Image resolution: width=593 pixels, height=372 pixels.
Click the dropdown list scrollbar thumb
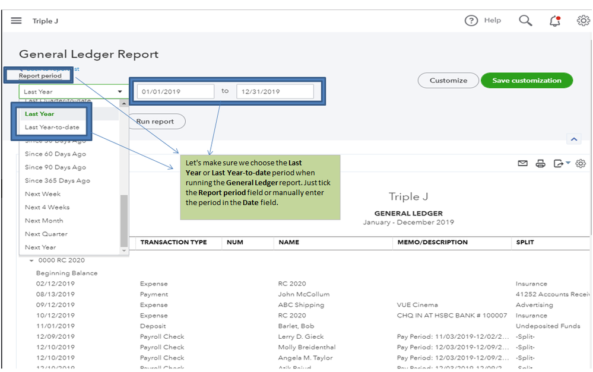(x=124, y=220)
